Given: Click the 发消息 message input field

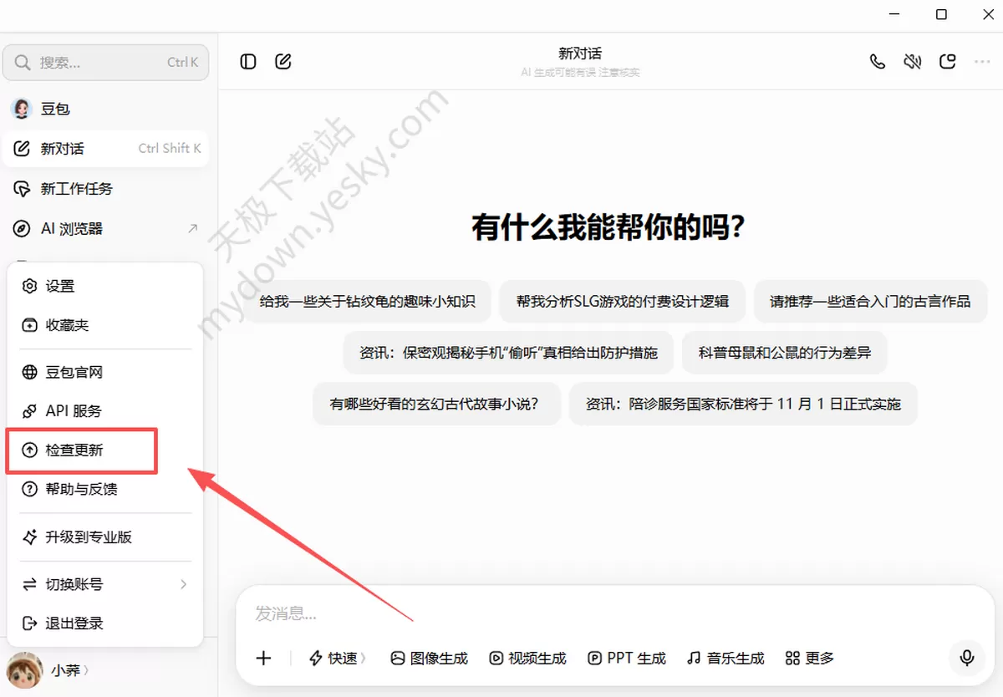Looking at the screenshot, I should [614, 614].
